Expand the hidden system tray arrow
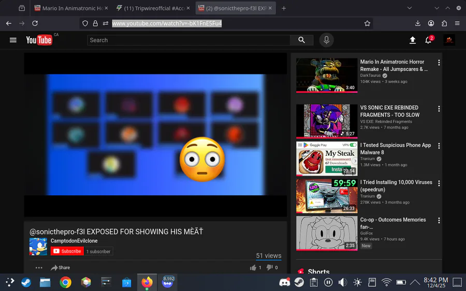 coord(415,282)
